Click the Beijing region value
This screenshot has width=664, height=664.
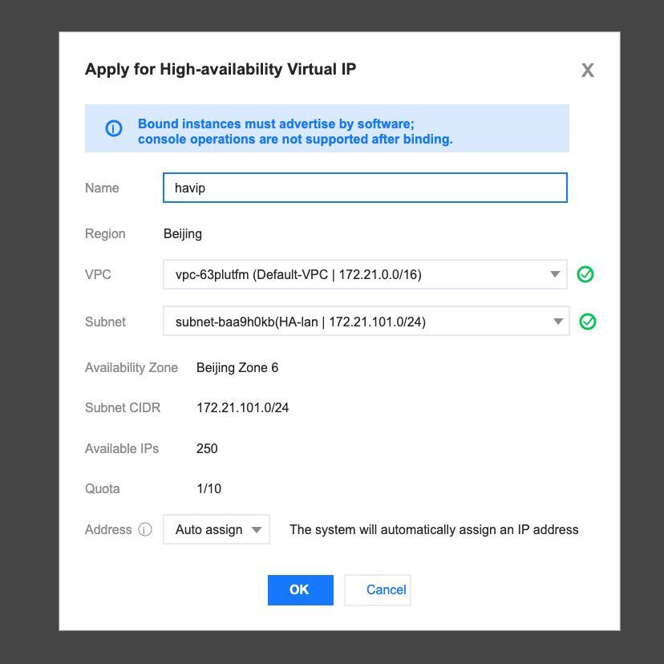(x=183, y=233)
